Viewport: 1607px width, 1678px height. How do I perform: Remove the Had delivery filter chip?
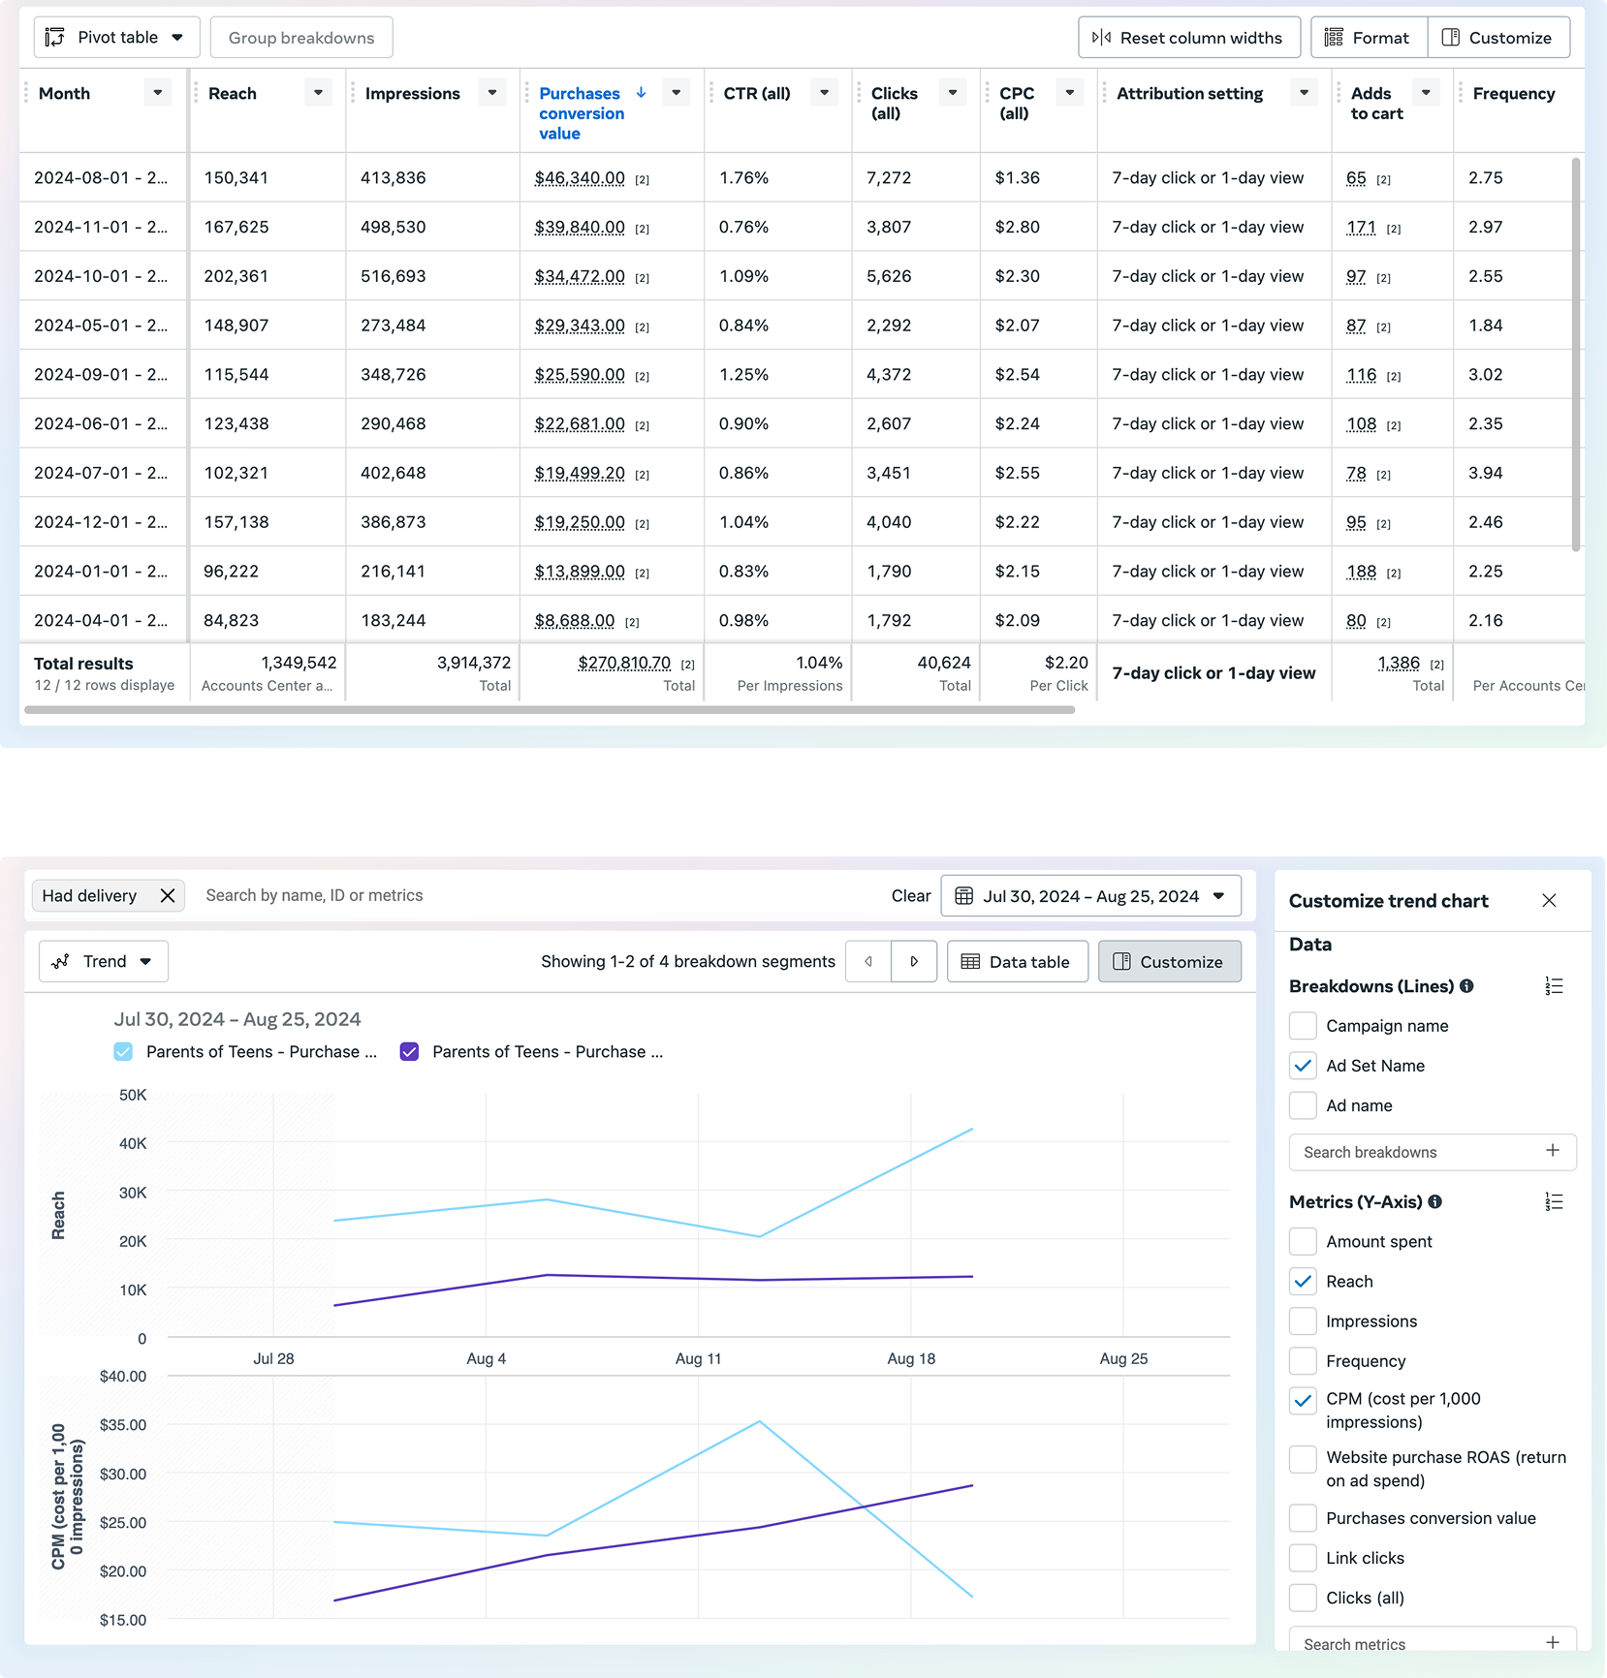click(168, 895)
